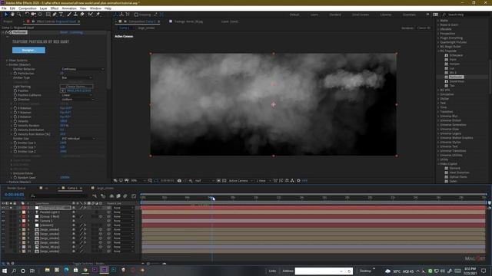Hide the Camera 1 layer eye
This screenshot has height=276, width=492.
3,221
